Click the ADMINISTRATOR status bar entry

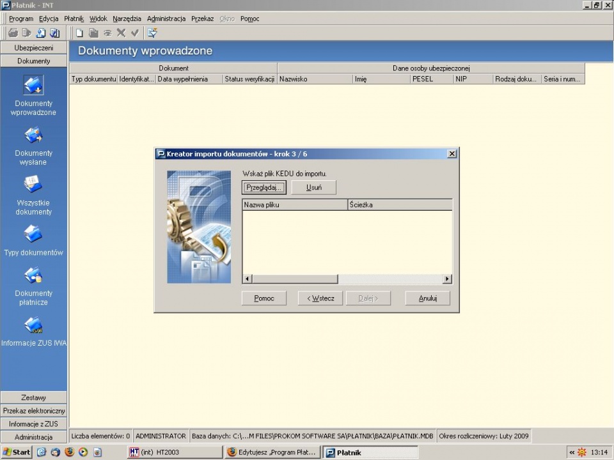[x=161, y=436]
